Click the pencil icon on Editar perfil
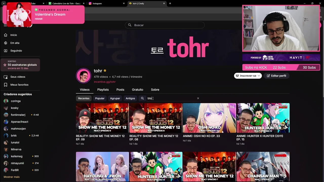The image size is (324, 182). click(268, 76)
